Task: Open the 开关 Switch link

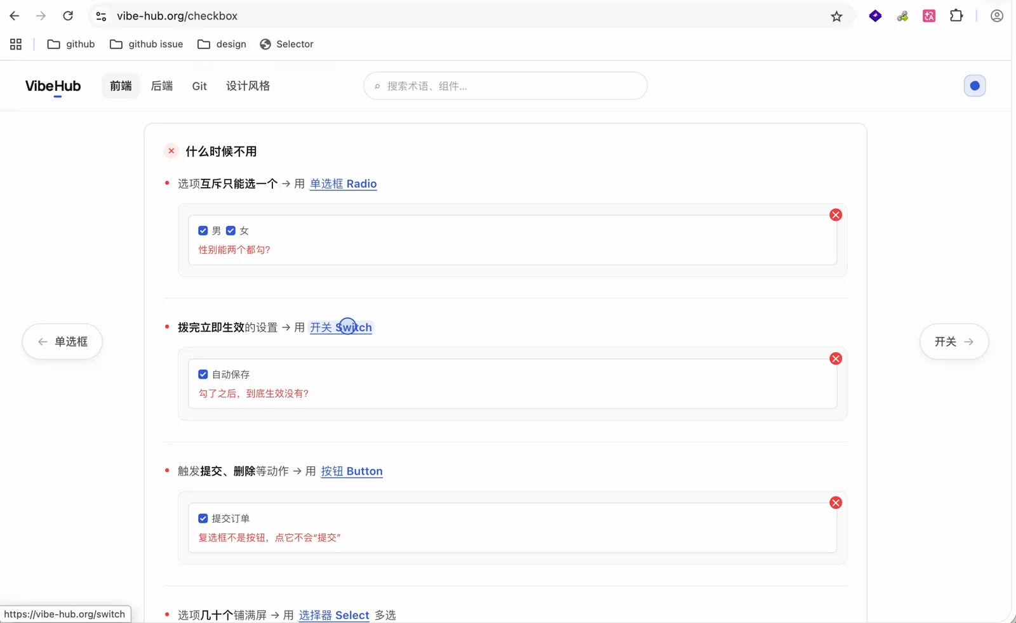Action: tap(341, 327)
